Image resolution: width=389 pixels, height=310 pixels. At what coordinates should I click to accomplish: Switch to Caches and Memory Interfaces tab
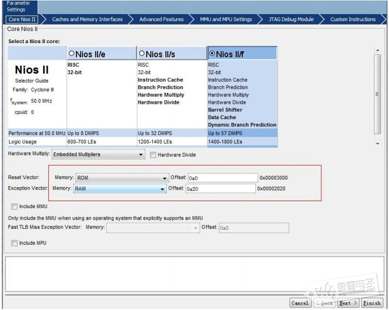tap(87, 20)
